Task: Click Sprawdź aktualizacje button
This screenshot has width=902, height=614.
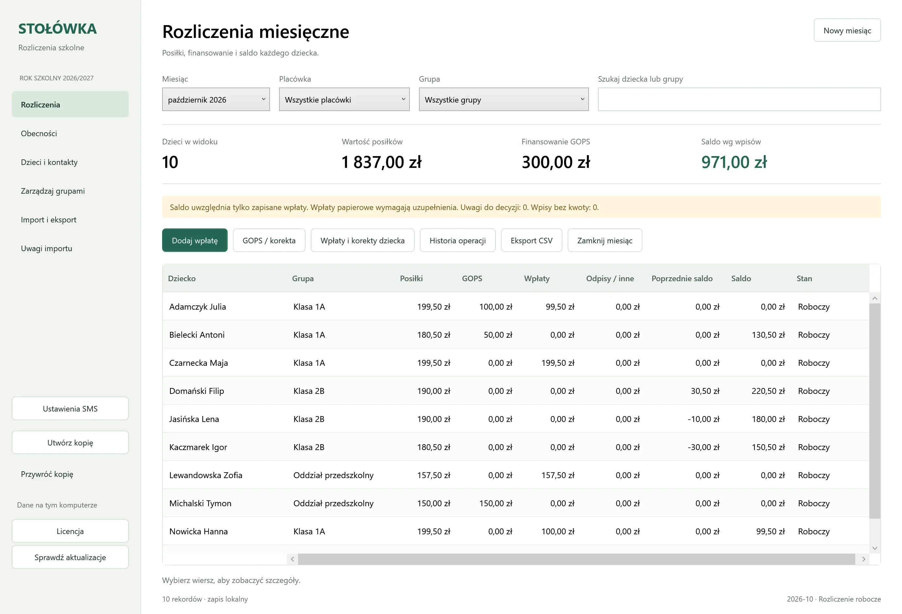Action: coord(70,557)
